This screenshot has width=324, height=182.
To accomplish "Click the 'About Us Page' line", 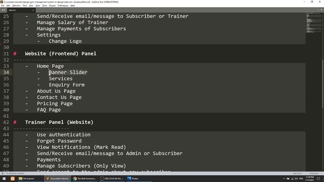I will point(56,91).
